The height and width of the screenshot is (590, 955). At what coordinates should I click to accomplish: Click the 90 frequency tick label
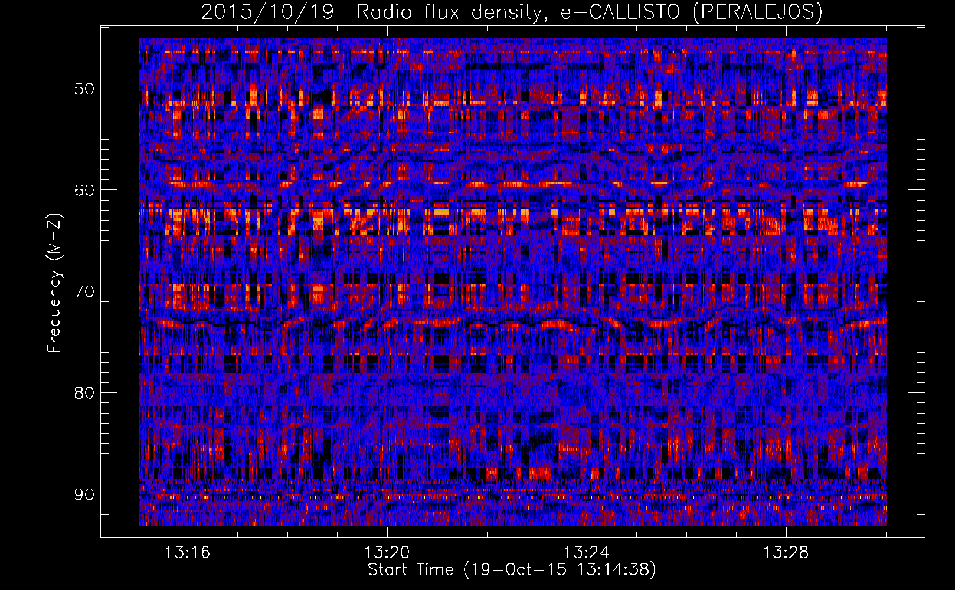pos(84,494)
